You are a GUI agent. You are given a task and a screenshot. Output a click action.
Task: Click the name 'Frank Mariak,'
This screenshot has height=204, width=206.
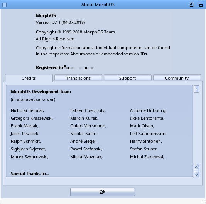tap(25, 126)
